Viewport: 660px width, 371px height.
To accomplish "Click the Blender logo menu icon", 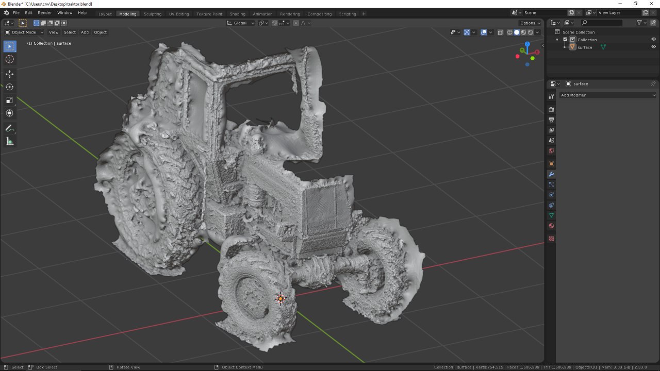I will coord(6,13).
